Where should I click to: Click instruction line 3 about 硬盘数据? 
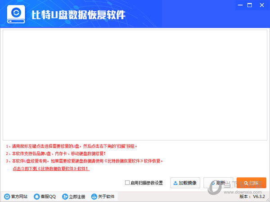click(85, 161)
